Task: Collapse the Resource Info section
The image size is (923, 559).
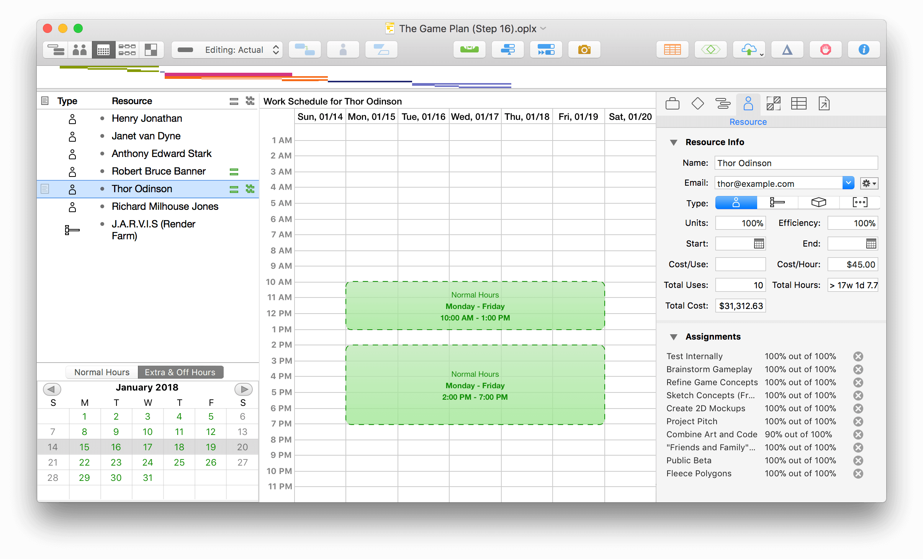Action: pos(674,142)
